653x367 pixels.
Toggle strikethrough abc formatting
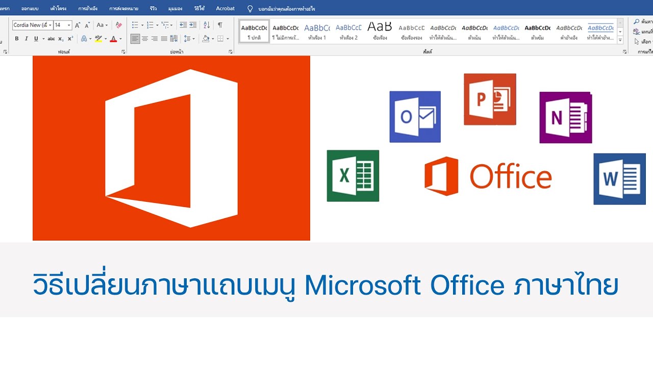click(x=51, y=39)
